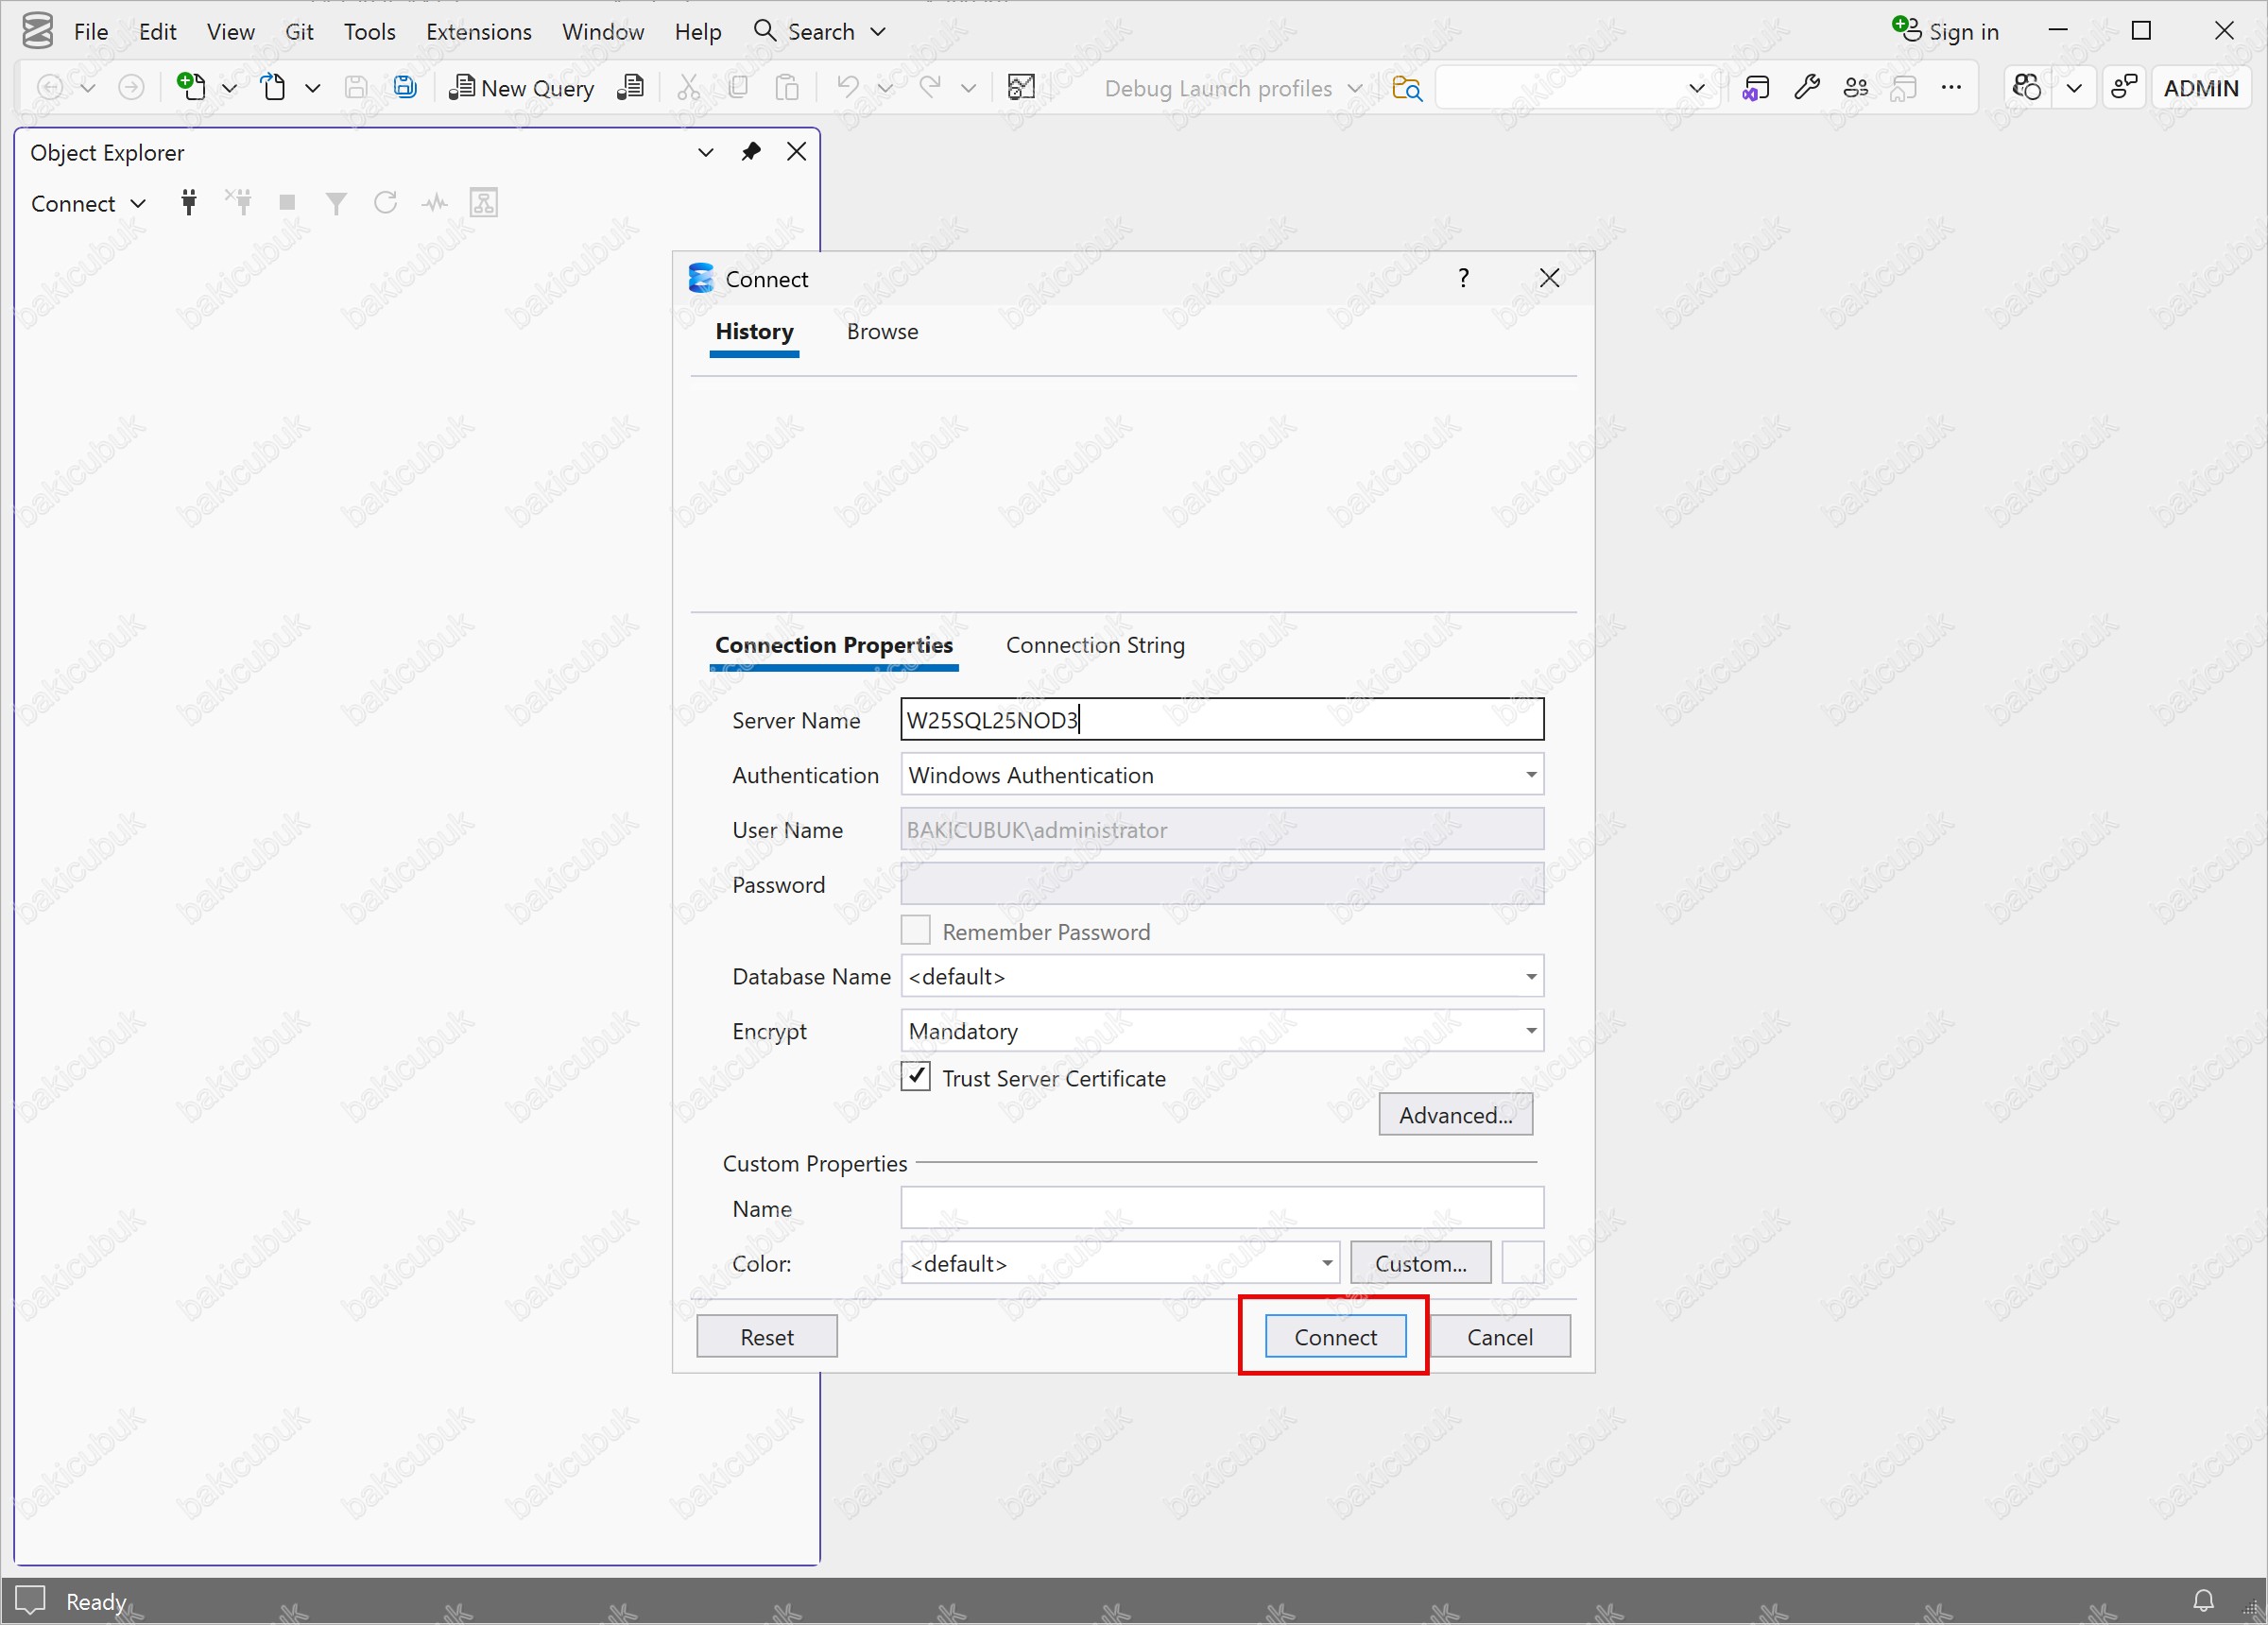Expand the Encrypt Mandatory dropdown
The height and width of the screenshot is (1625, 2268).
(x=1530, y=1031)
